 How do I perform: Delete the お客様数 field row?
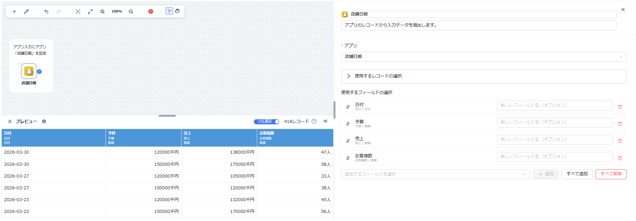pyautogui.click(x=620, y=158)
